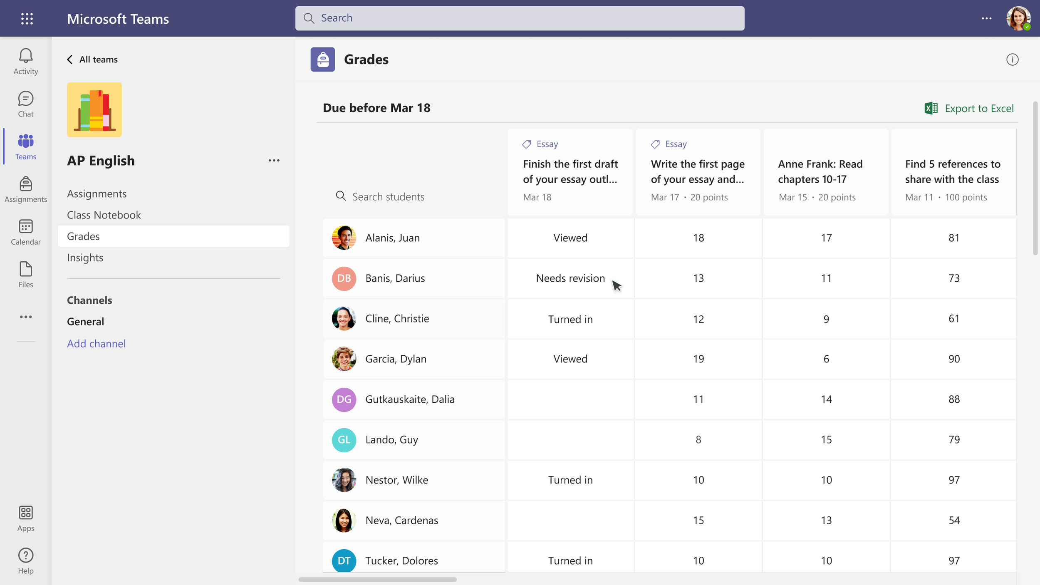
Task: Select Insights in the team menu
Action: pyautogui.click(x=85, y=258)
